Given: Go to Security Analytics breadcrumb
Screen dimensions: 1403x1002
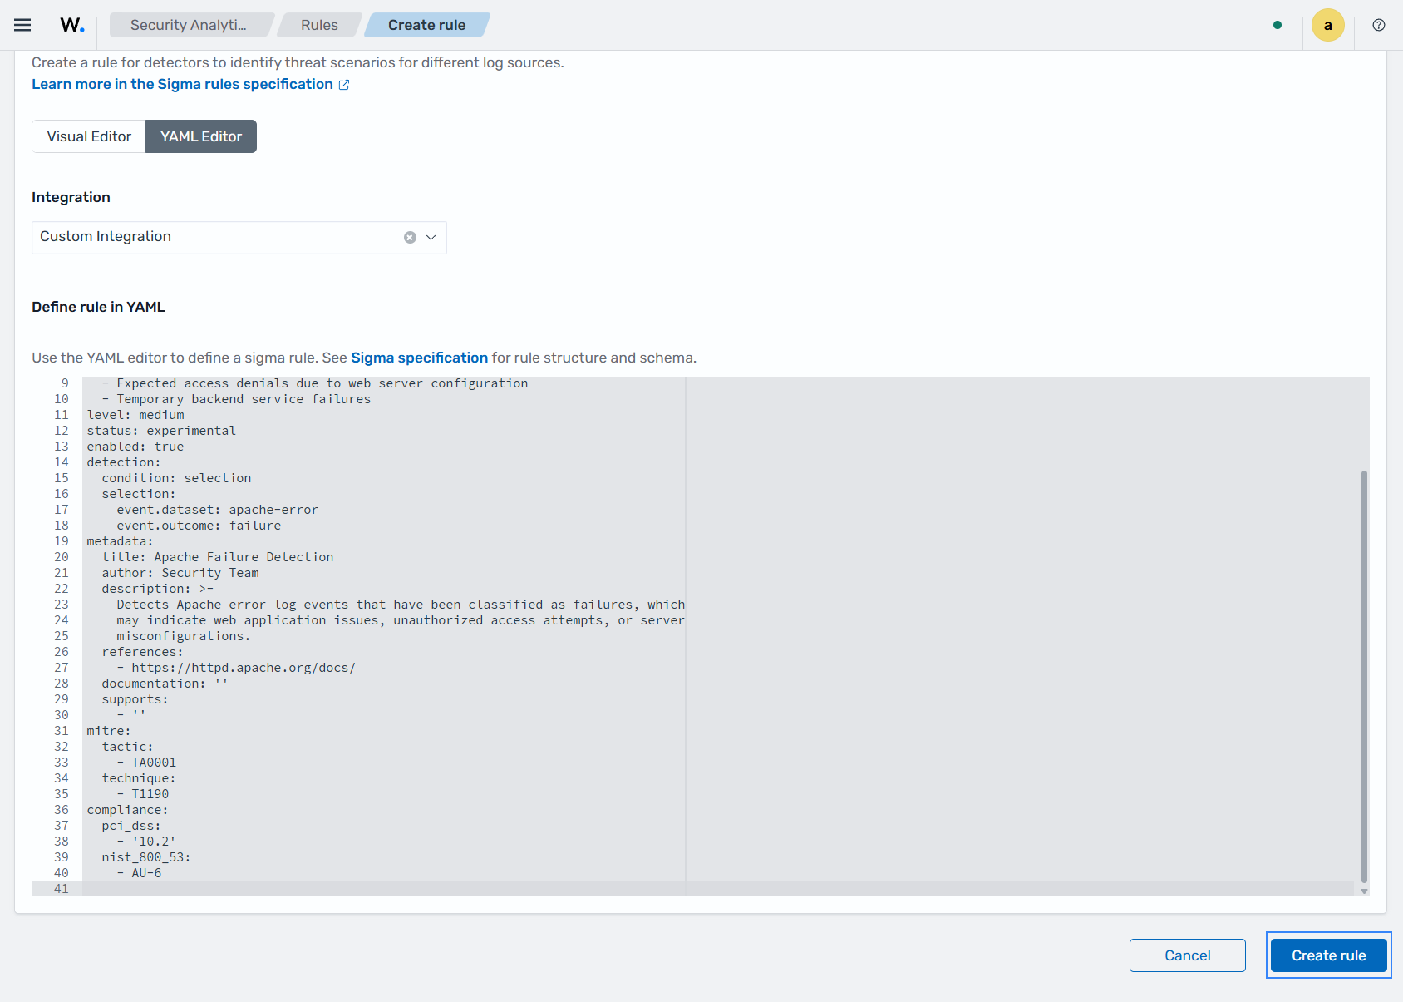Looking at the screenshot, I should (x=189, y=25).
